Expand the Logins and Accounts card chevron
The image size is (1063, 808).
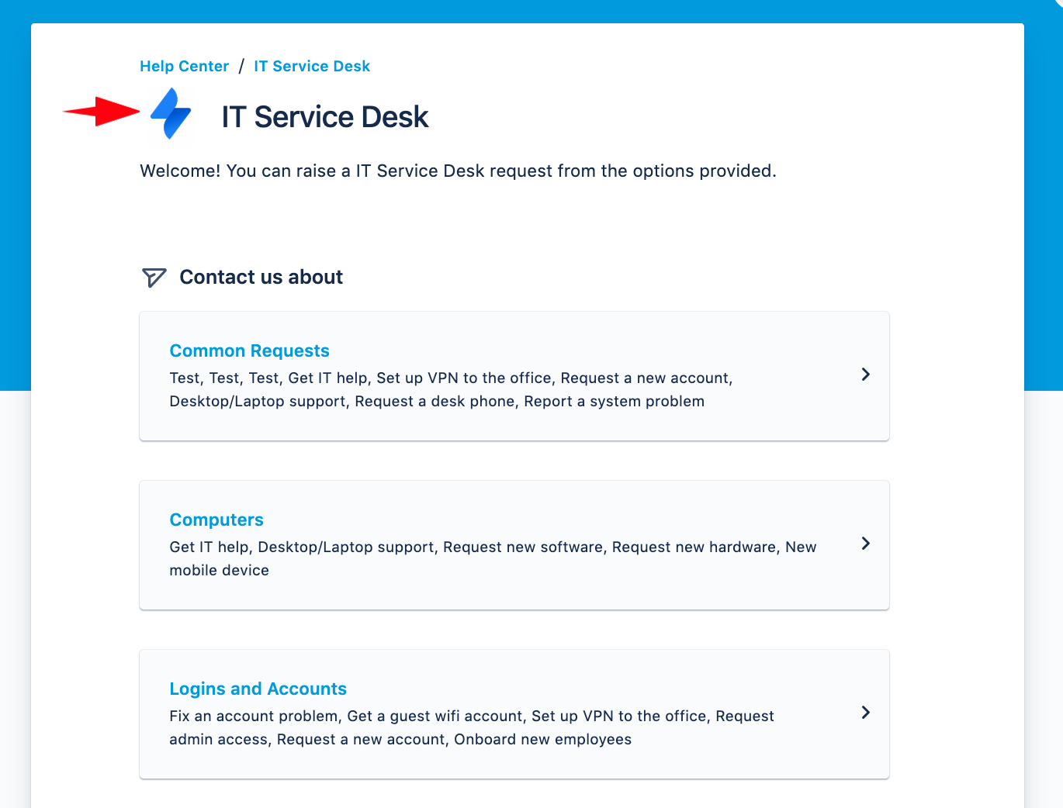tap(865, 713)
